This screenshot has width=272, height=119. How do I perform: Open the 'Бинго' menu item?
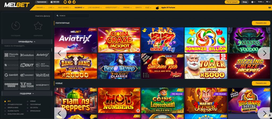point(138,8)
